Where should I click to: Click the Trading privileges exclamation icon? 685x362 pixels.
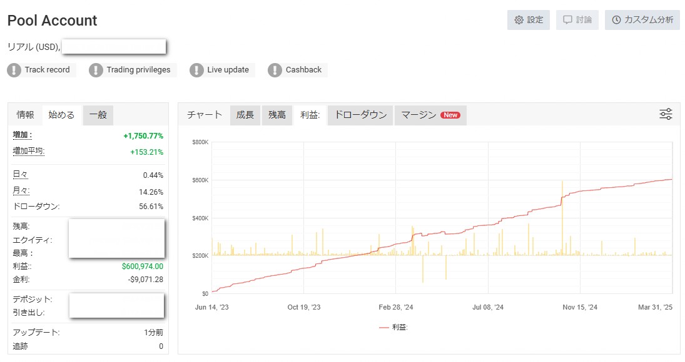point(96,70)
